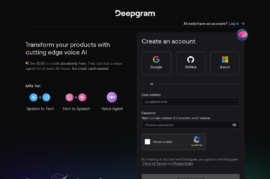Click the pink Text to Speech message icon
The image size is (270, 179).
pyautogui.click(x=70, y=97)
